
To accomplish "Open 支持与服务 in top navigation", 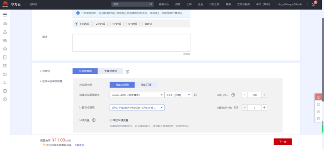I will point(244,4).
